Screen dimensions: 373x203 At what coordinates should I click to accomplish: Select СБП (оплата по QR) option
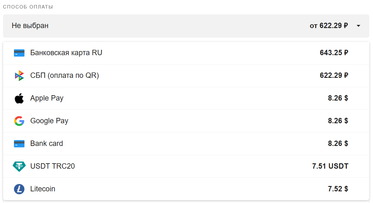pos(186,76)
